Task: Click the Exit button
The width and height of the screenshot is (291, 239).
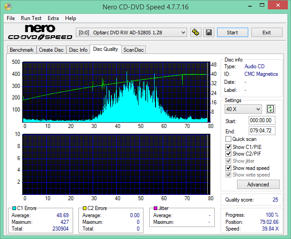Action: [x=266, y=33]
